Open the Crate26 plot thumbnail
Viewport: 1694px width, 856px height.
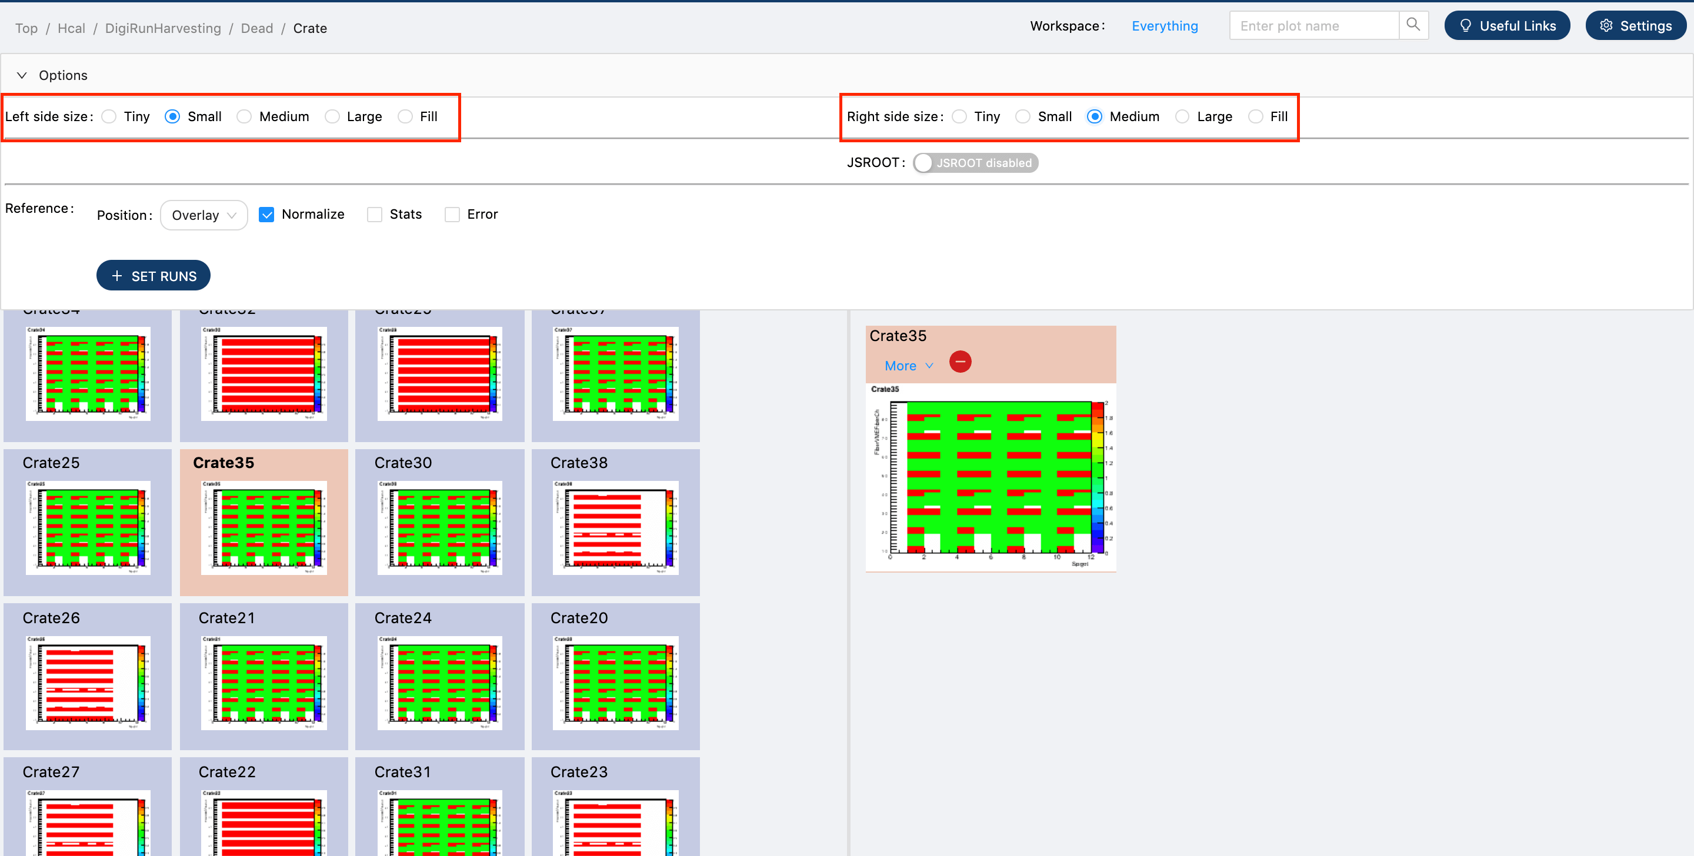click(88, 682)
